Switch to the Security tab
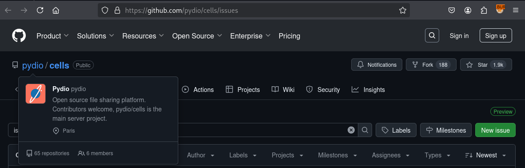This screenshot has width=525, height=168. [323, 89]
